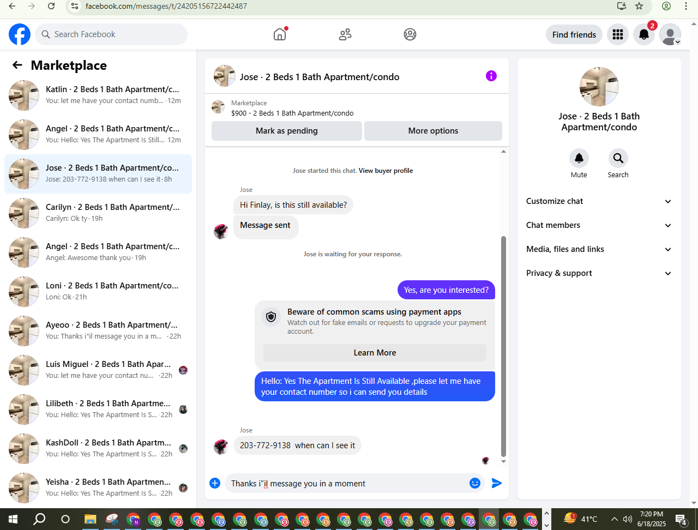The image size is (698, 530).
Task: Open Yeisha's conversation
Action: point(98,488)
